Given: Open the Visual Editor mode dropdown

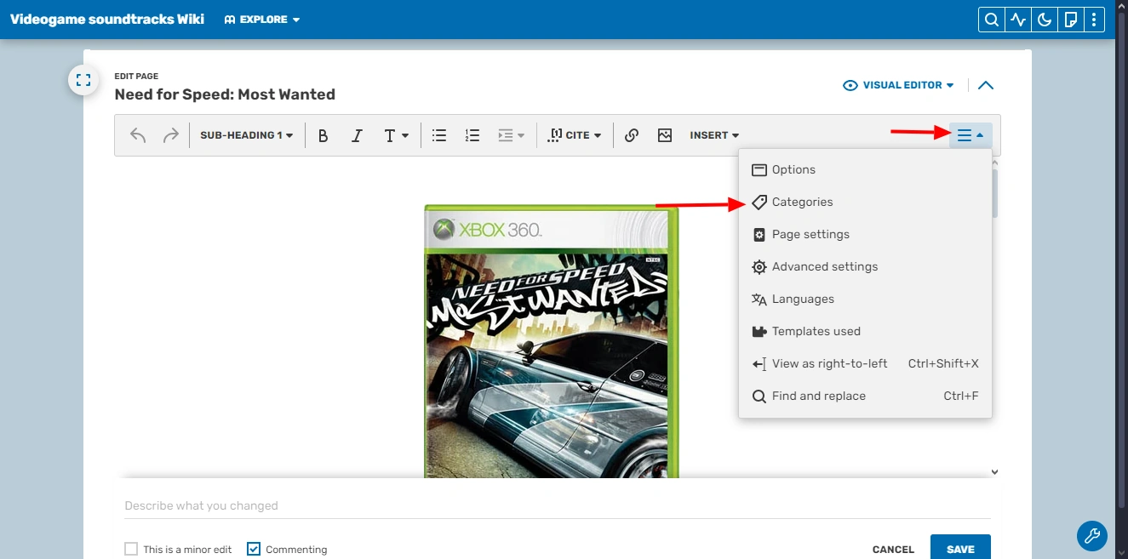Looking at the screenshot, I should pyautogui.click(x=898, y=85).
